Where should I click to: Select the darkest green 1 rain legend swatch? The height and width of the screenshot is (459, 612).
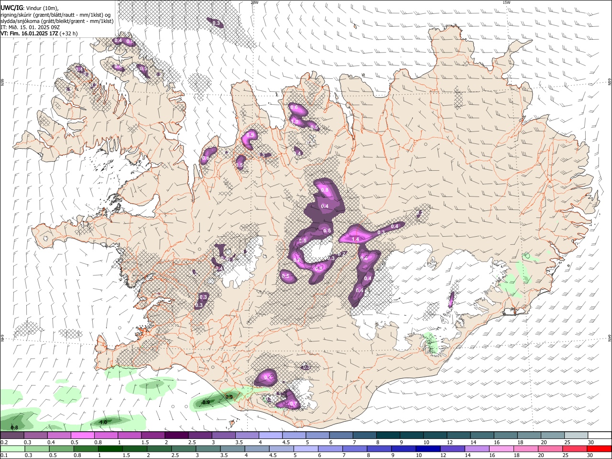110,448
